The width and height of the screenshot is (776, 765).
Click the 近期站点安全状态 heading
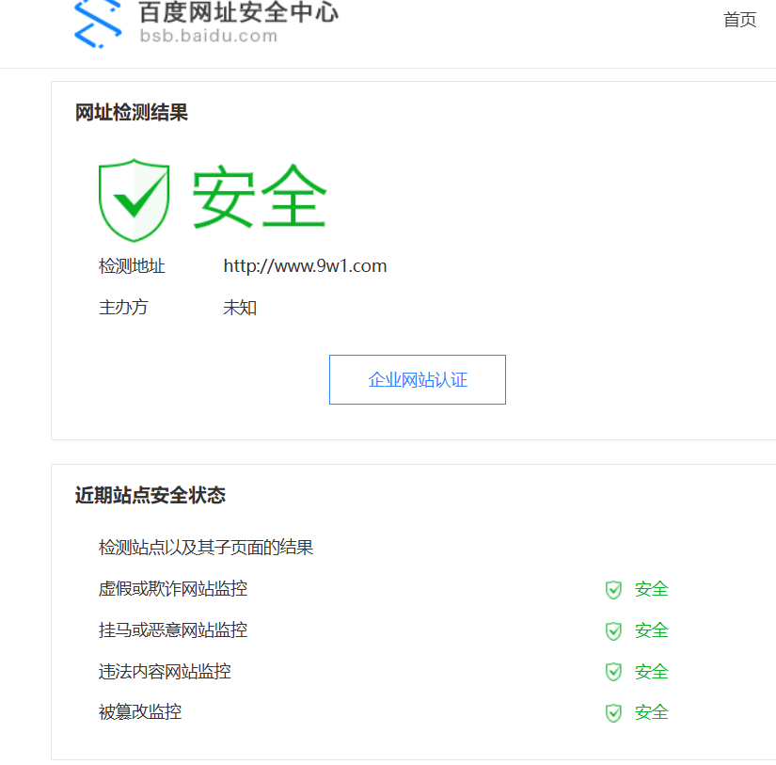tap(150, 495)
